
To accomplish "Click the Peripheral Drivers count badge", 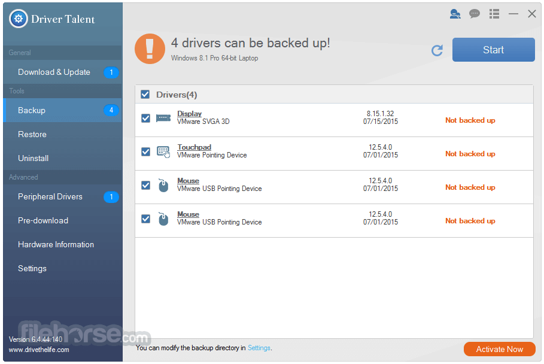I will 111,197.
